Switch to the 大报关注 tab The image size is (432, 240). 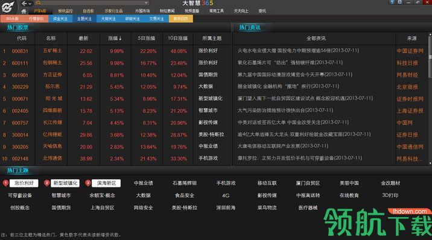(109, 19)
